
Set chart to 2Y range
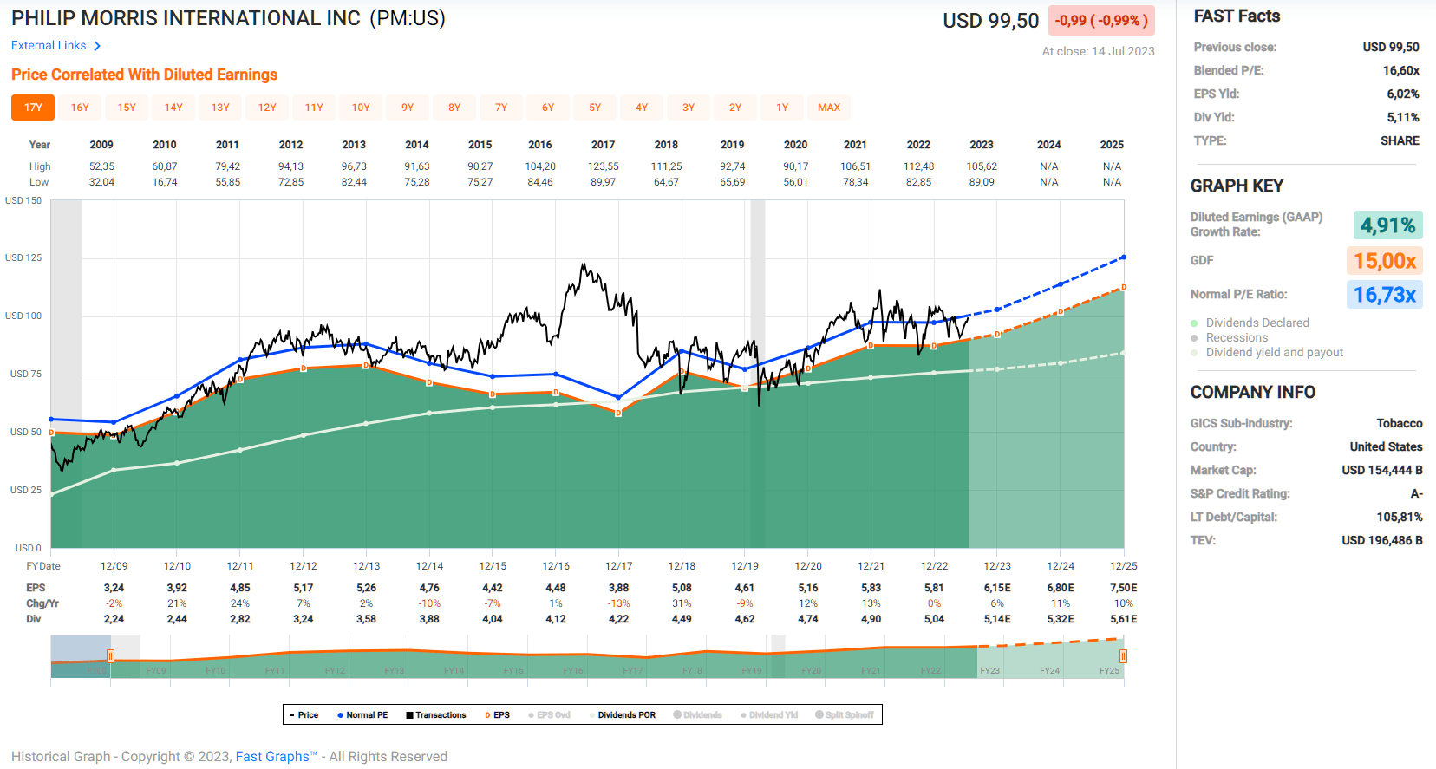(735, 108)
